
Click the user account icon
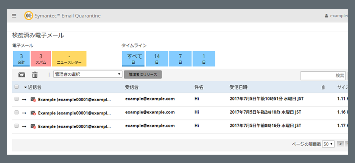pyautogui.click(x=326, y=16)
